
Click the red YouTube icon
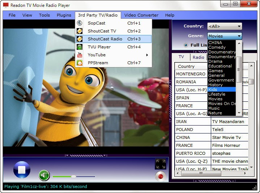coord(80,55)
